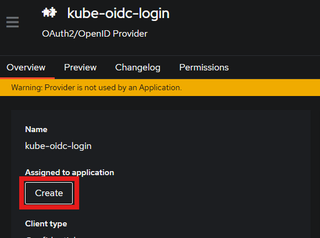Image resolution: width=320 pixels, height=238 pixels.
Task: Click the Client type label
Action: pos(46,224)
